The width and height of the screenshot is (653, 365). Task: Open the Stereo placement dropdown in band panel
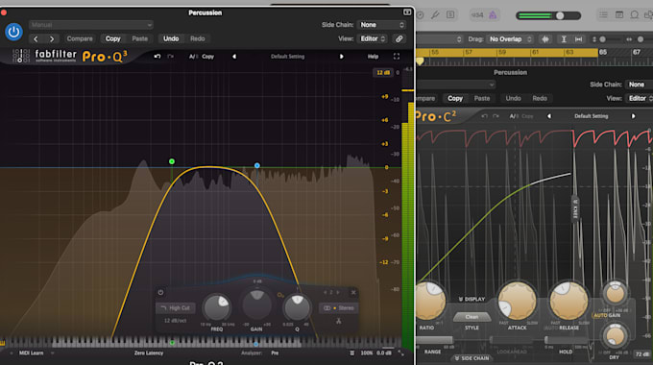pos(339,308)
